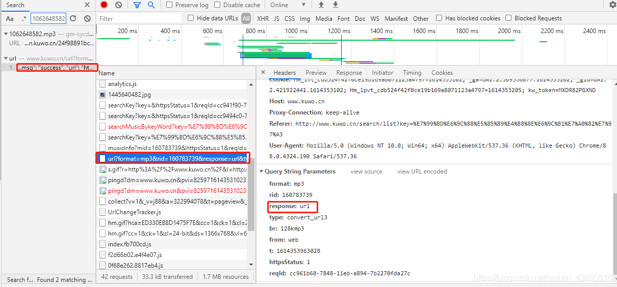Collapse url search result group

pos(6,59)
